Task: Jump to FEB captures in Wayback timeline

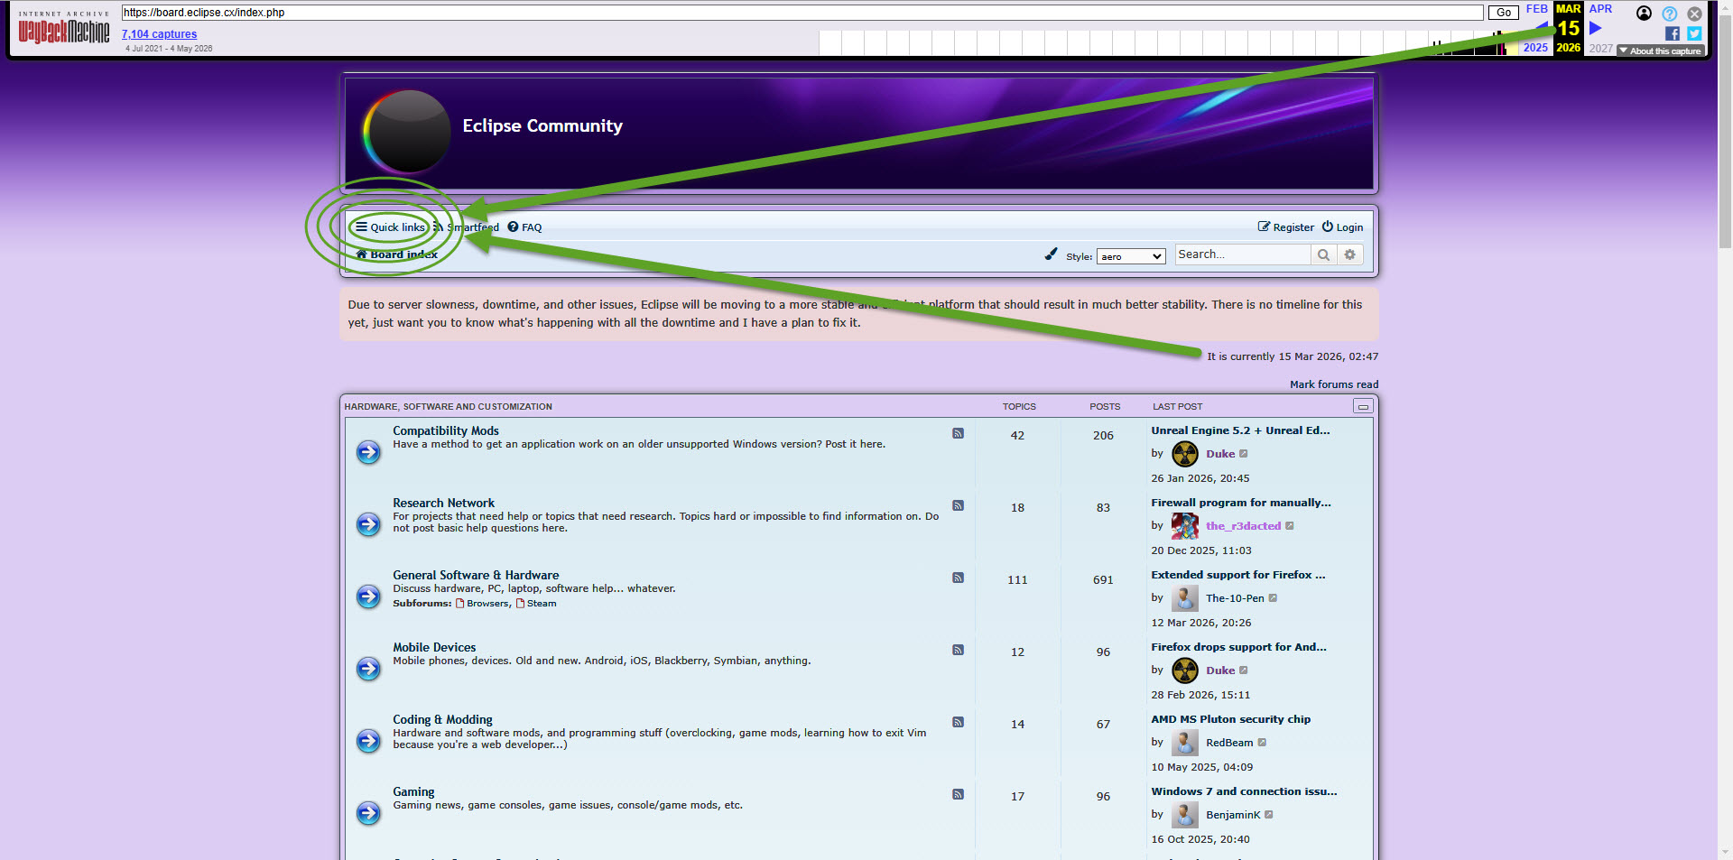Action: [1537, 9]
